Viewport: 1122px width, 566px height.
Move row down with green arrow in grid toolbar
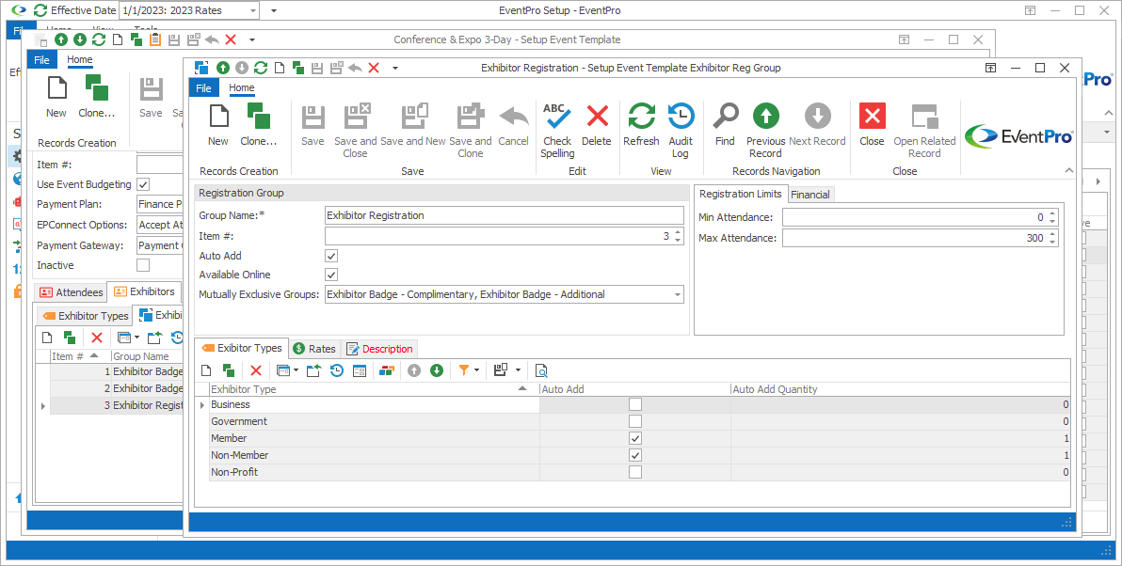click(437, 370)
